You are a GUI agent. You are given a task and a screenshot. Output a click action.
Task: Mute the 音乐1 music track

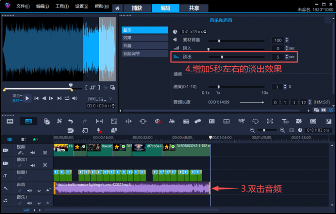[29, 203]
